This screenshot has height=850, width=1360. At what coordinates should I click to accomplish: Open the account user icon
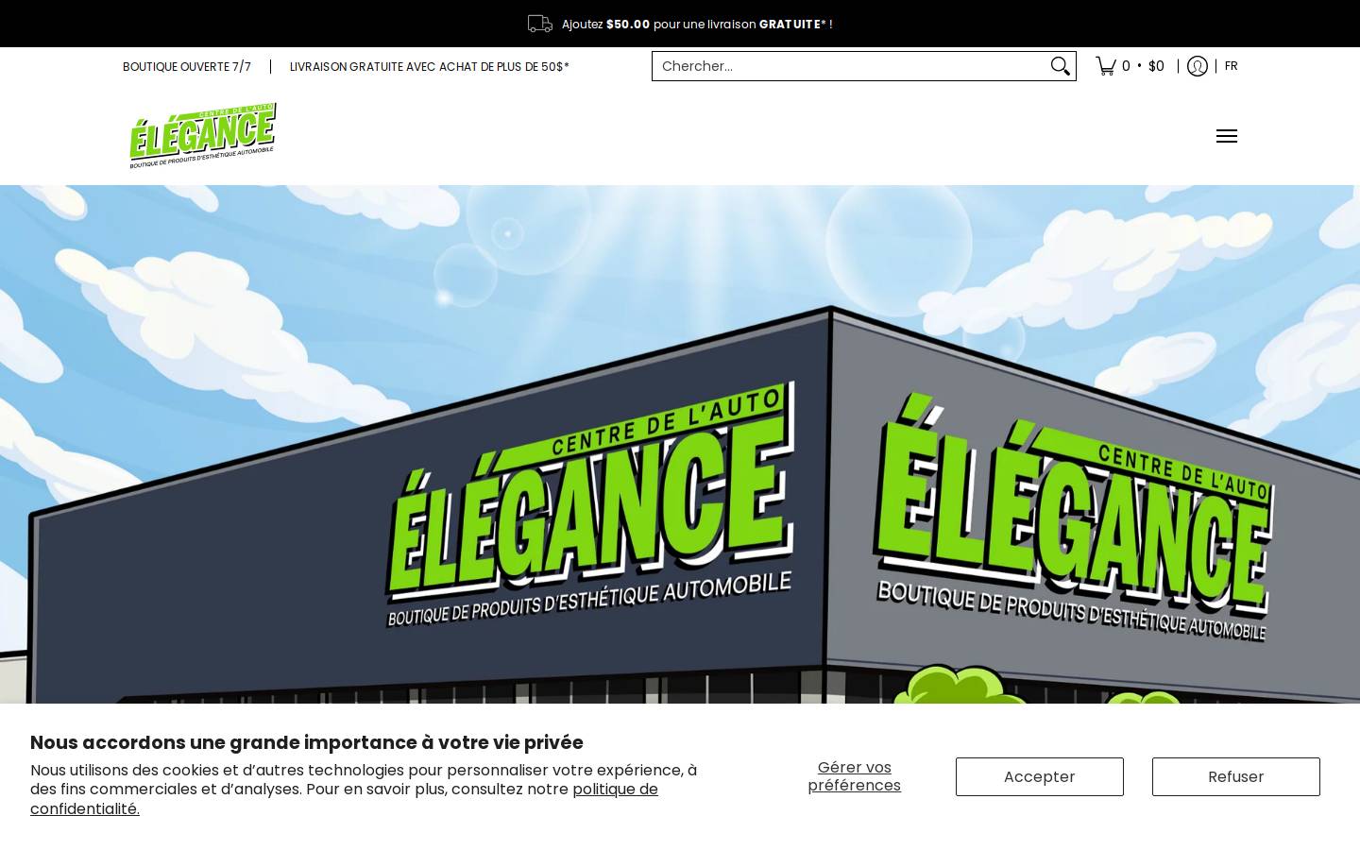point(1198,66)
